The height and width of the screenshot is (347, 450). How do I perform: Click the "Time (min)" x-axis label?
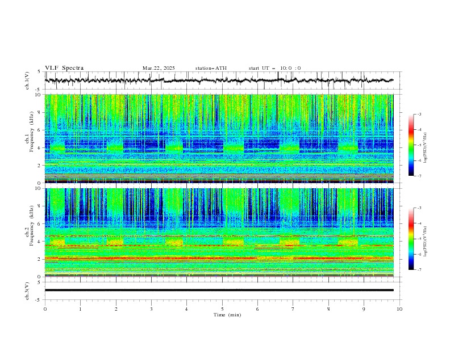click(x=227, y=315)
